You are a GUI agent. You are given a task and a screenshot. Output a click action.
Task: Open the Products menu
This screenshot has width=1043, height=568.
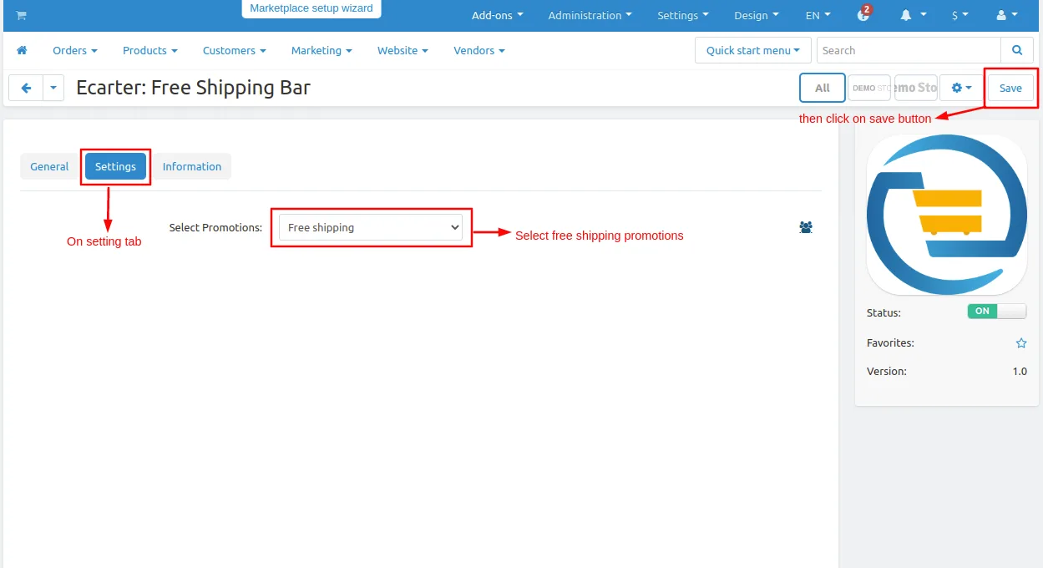(x=150, y=50)
